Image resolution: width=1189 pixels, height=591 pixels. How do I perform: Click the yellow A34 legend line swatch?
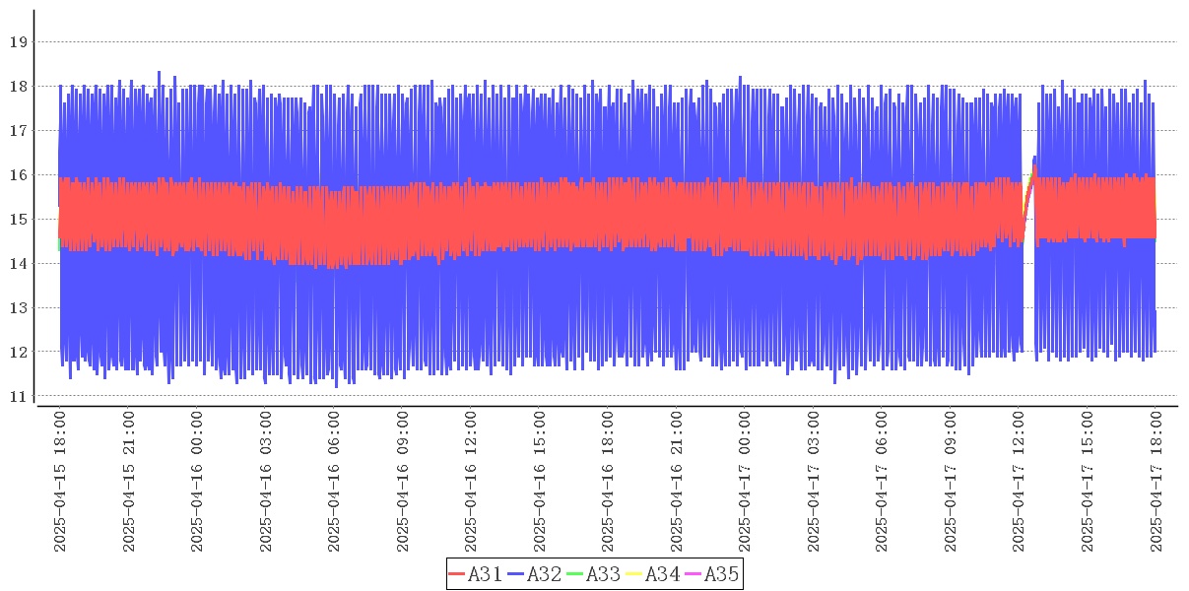634,574
